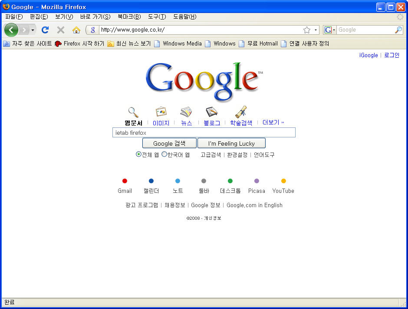Image resolution: width=408 pixels, height=309 pixels.
Task: Go to the Home page icon
Action: pos(76,30)
